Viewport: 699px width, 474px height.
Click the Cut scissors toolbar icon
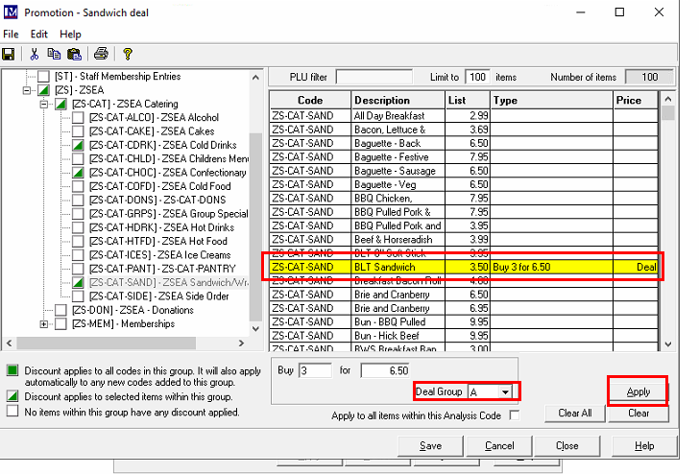point(34,55)
